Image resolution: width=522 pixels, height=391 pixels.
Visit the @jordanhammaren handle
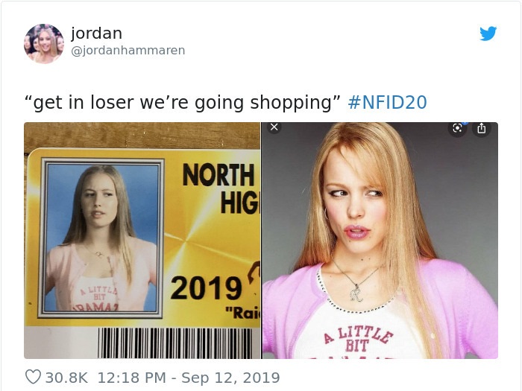coord(128,51)
